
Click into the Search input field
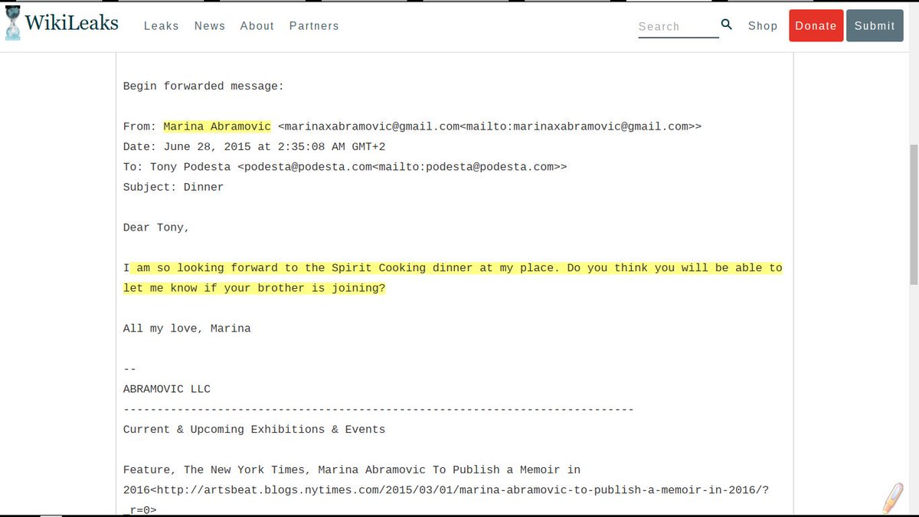(x=679, y=26)
